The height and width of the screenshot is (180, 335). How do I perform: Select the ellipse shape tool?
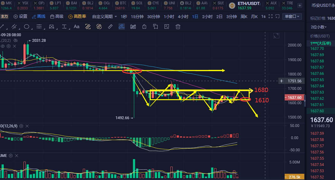(x=27, y=27)
